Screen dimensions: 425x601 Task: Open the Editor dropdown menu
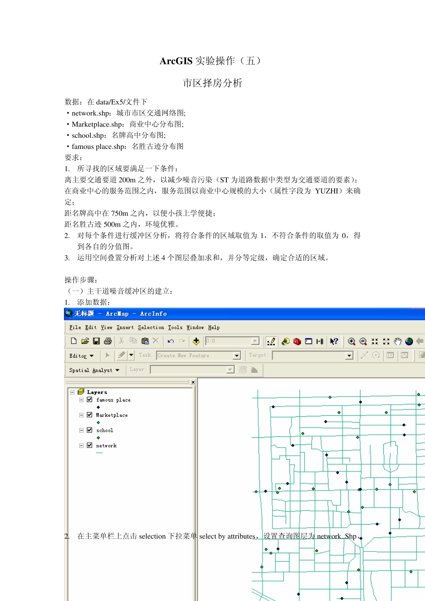point(81,356)
